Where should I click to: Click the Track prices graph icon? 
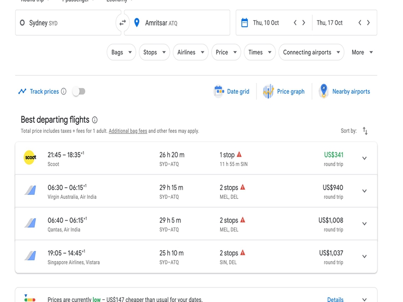point(22,92)
